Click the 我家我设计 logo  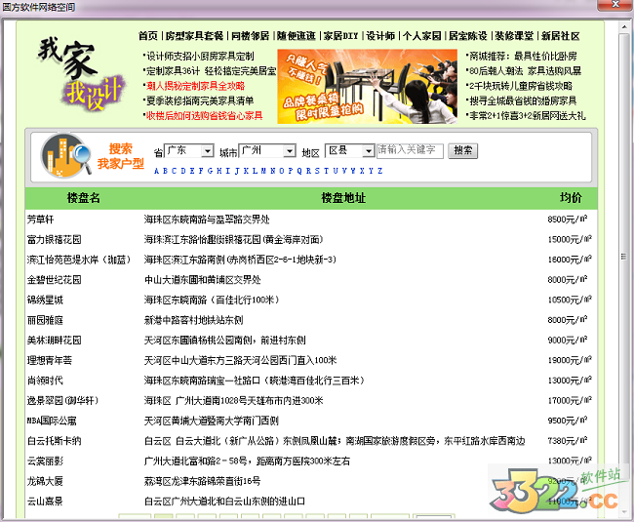pyautogui.click(x=80, y=73)
